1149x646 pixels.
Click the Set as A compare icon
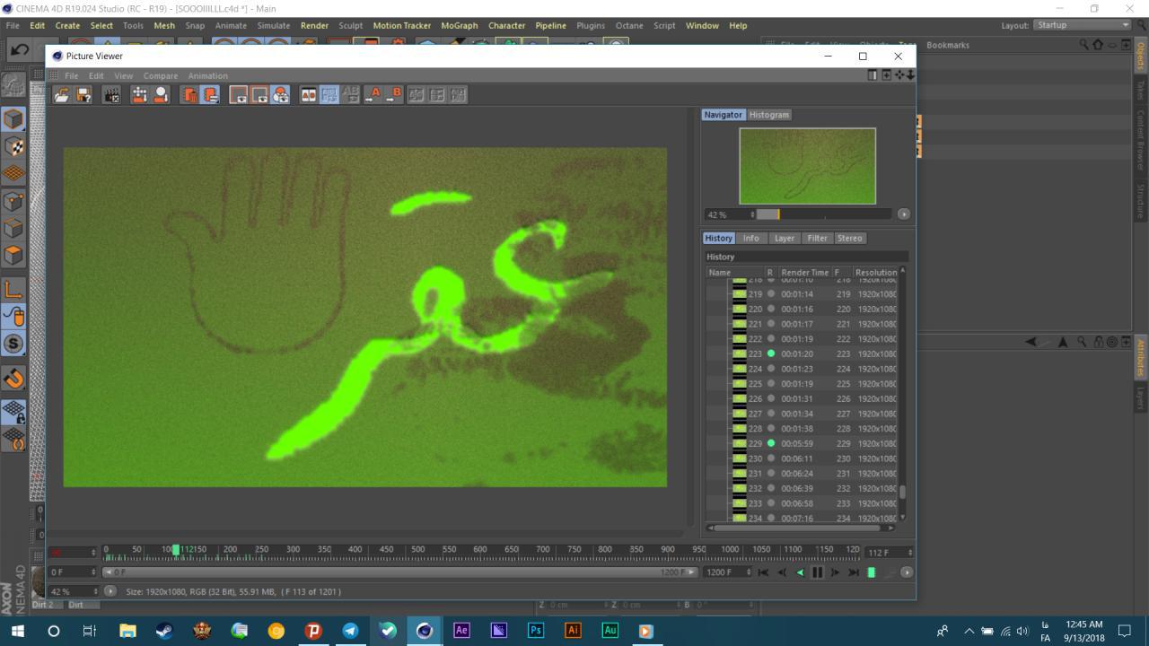(x=373, y=94)
